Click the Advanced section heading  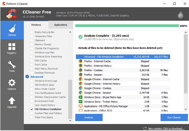[36, 77]
